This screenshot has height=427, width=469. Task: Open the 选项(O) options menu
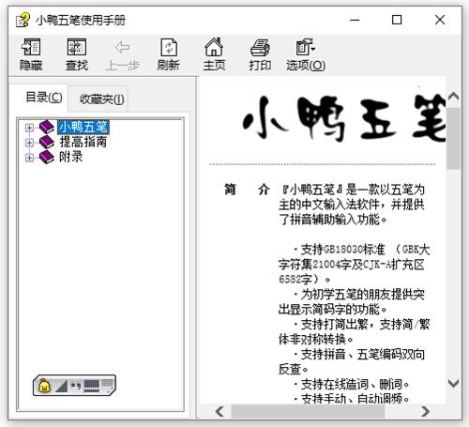[306, 54]
